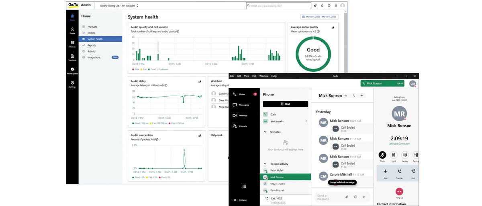Open the View menu
This screenshot has width=482, height=206.
247,76
